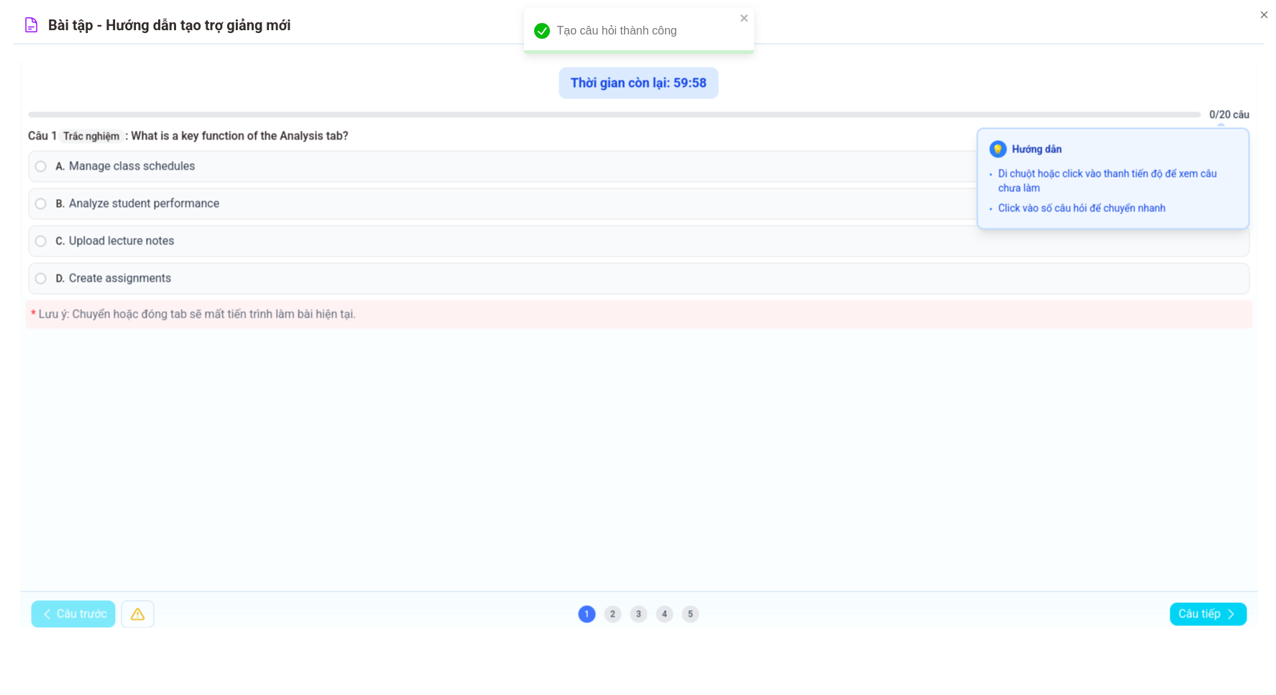Jump to question 3 in pagination
1276x695 pixels.
coord(638,614)
